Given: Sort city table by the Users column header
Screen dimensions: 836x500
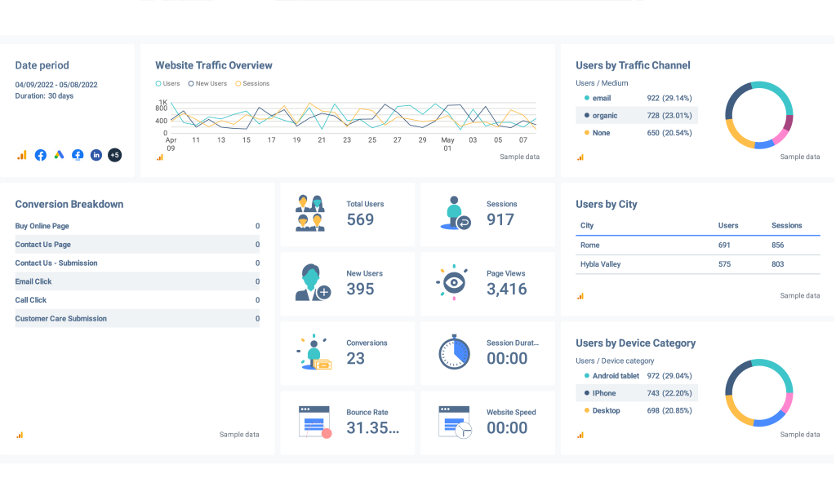Looking at the screenshot, I should 728,225.
